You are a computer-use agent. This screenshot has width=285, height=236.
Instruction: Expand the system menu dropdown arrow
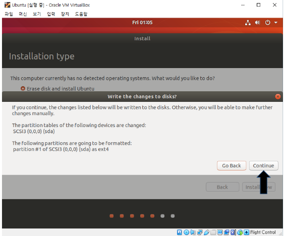[276, 23]
